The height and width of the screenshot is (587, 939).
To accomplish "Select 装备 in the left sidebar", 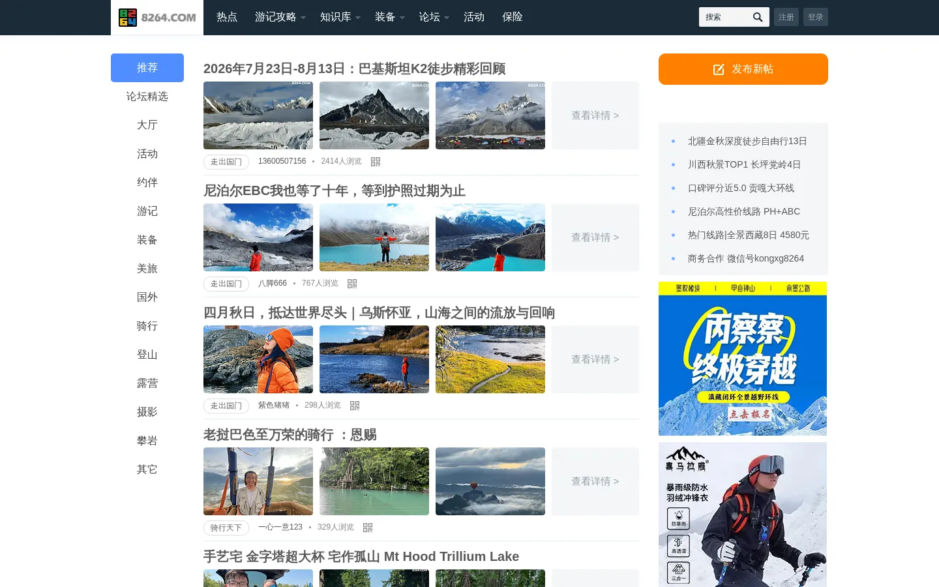I will pyautogui.click(x=147, y=240).
